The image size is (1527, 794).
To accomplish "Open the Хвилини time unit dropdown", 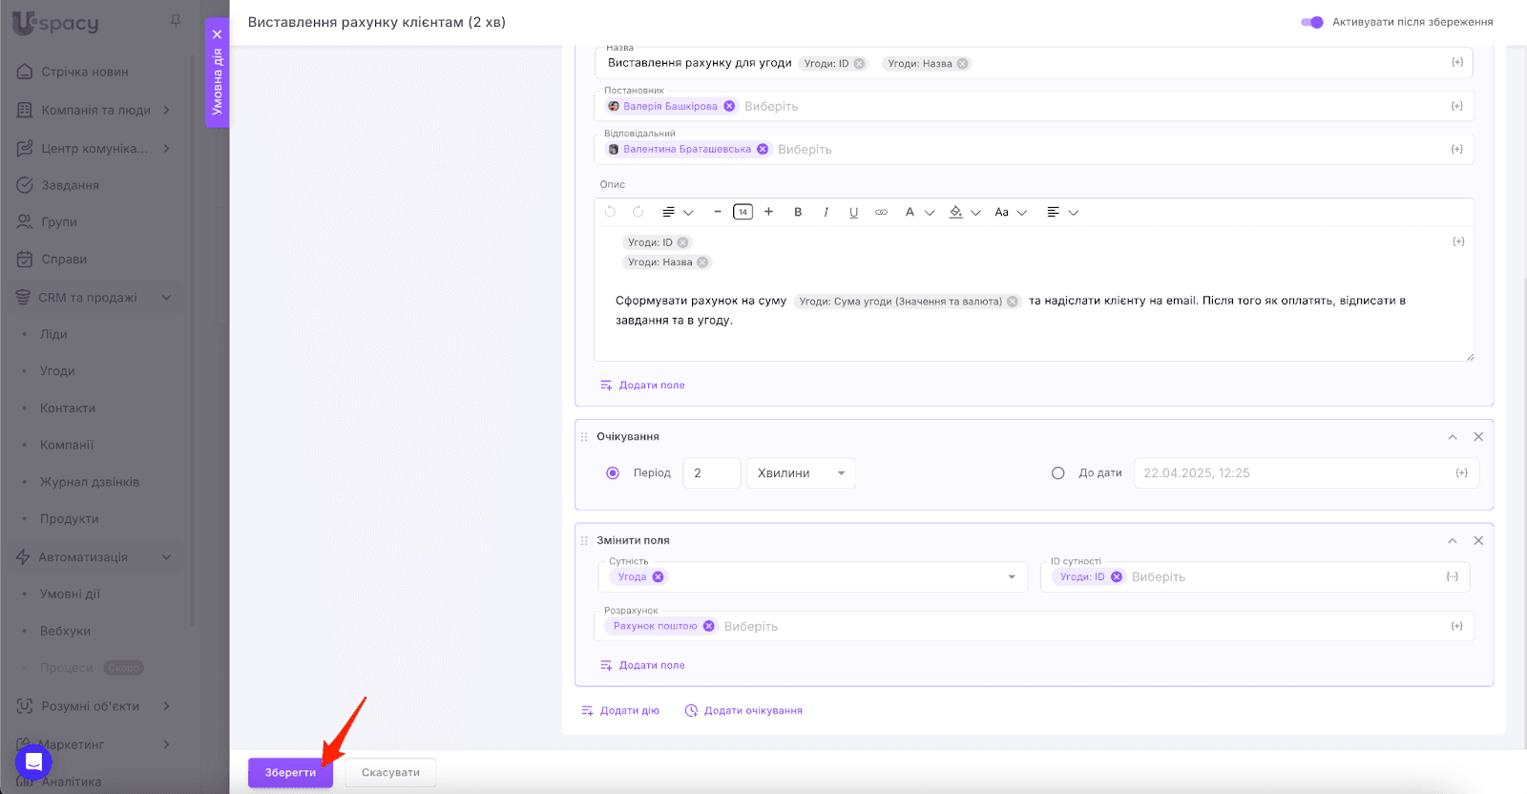I will tap(801, 473).
